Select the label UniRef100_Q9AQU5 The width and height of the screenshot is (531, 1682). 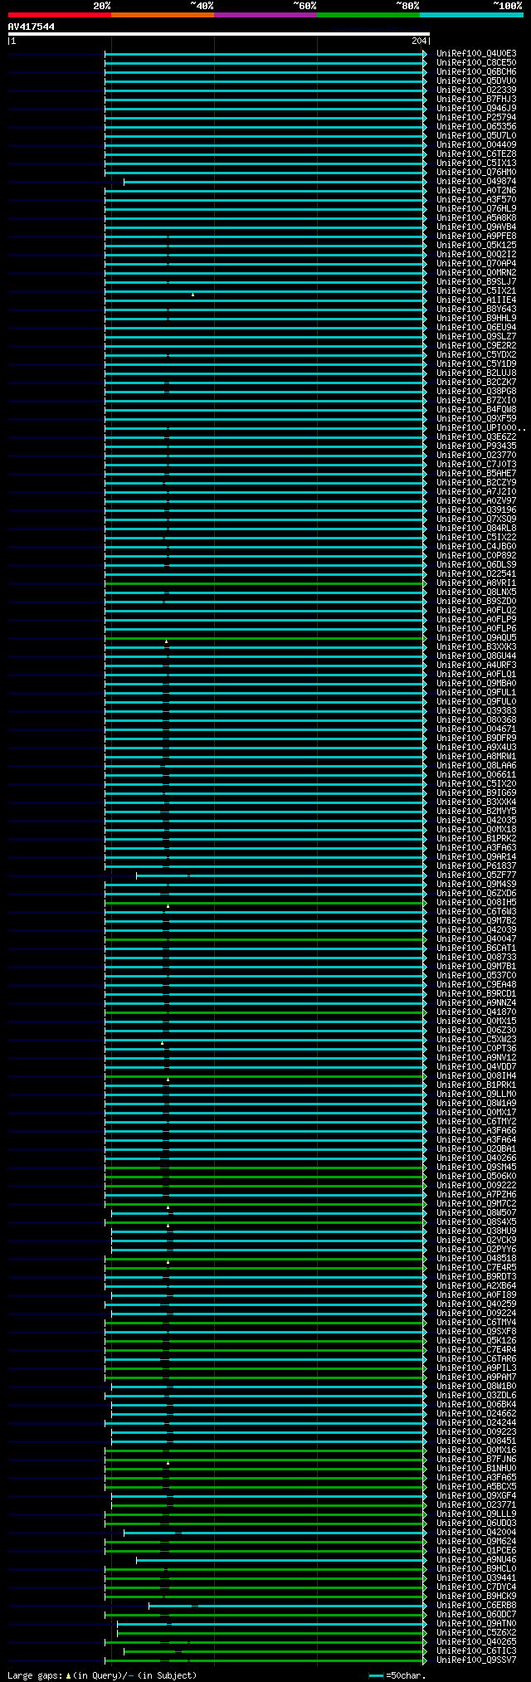pos(476,638)
